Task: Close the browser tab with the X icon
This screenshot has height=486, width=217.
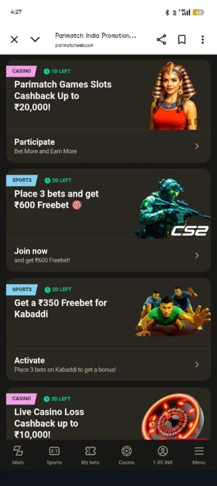Action: click(15, 40)
